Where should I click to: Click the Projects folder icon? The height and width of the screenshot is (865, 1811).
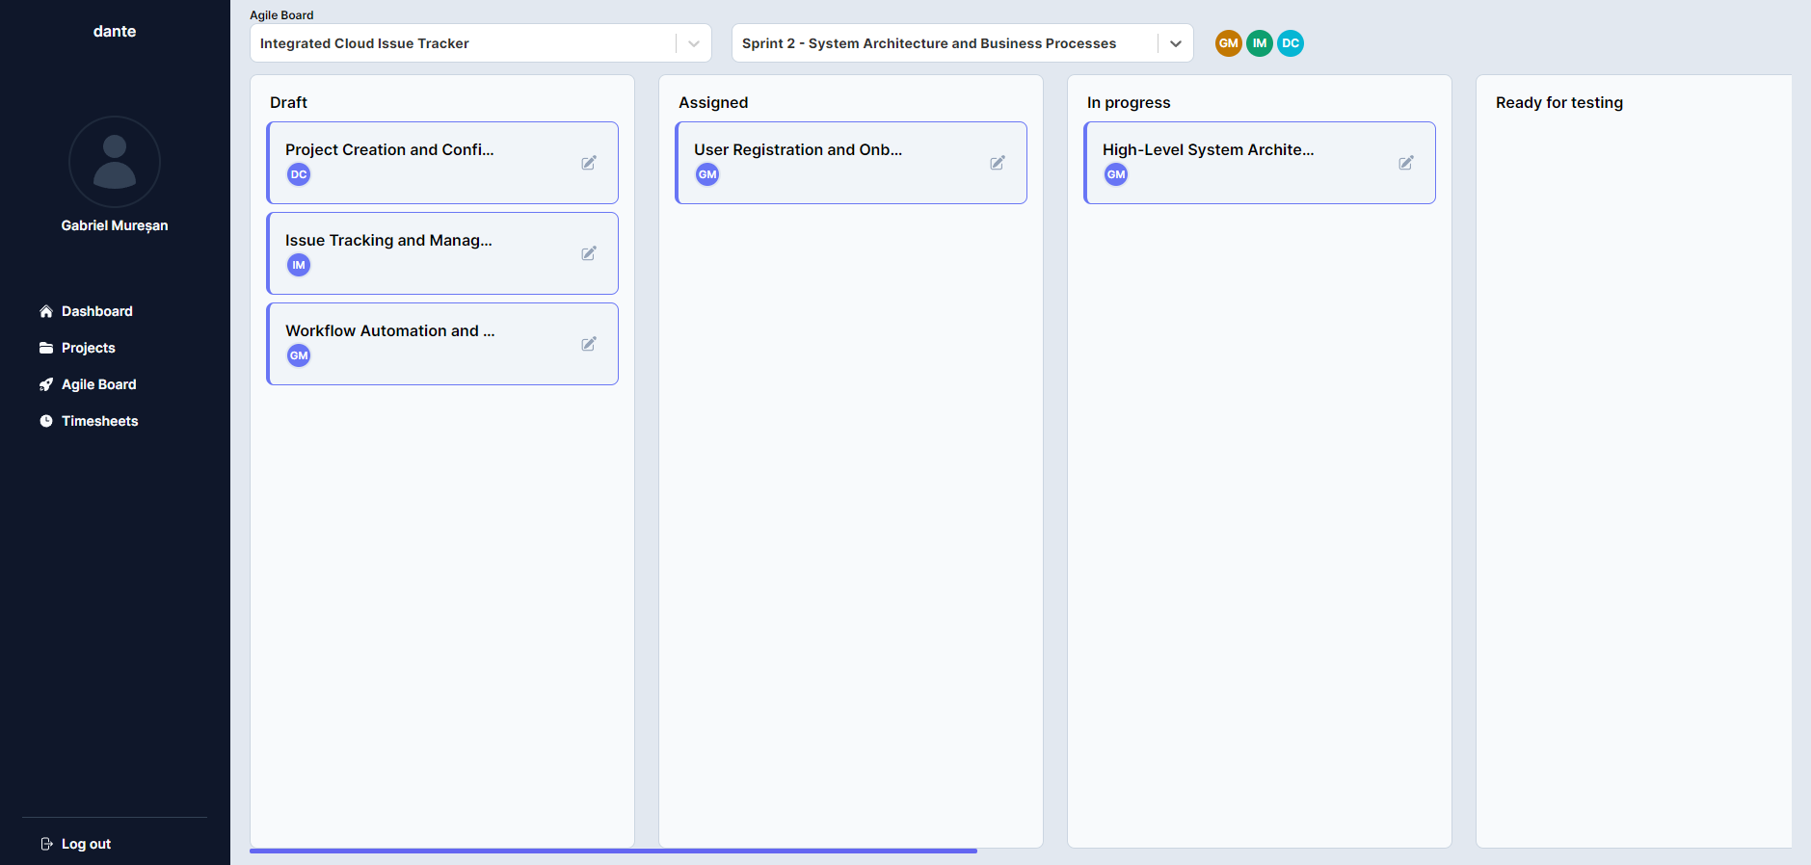tap(46, 348)
